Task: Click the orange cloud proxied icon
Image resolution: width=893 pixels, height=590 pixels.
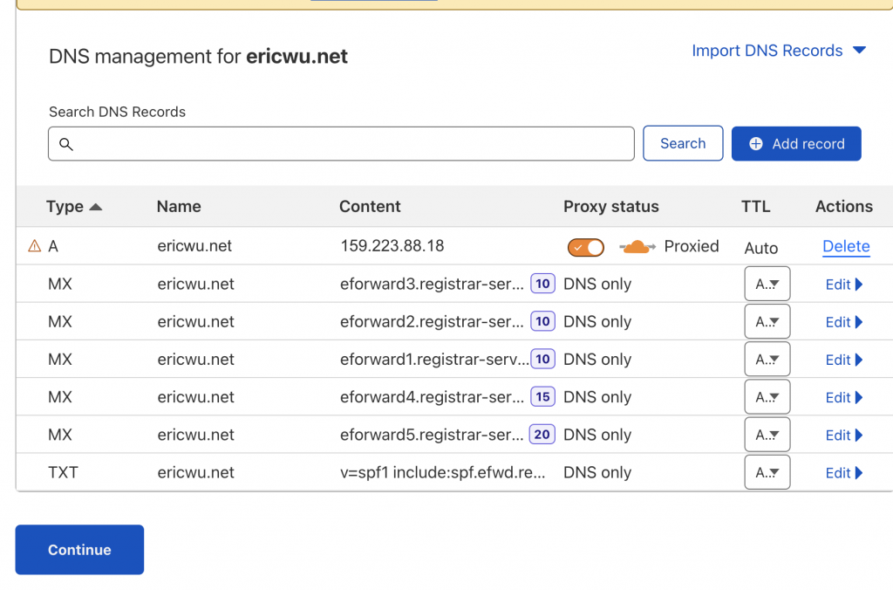Action: coord(637,247)
